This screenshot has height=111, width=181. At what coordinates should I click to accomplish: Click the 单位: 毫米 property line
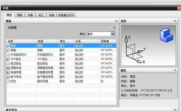pyautogui.click(x=128, y=86)
